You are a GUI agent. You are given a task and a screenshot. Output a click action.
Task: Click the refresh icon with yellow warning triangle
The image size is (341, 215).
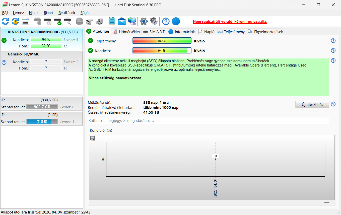coord(15,21)
